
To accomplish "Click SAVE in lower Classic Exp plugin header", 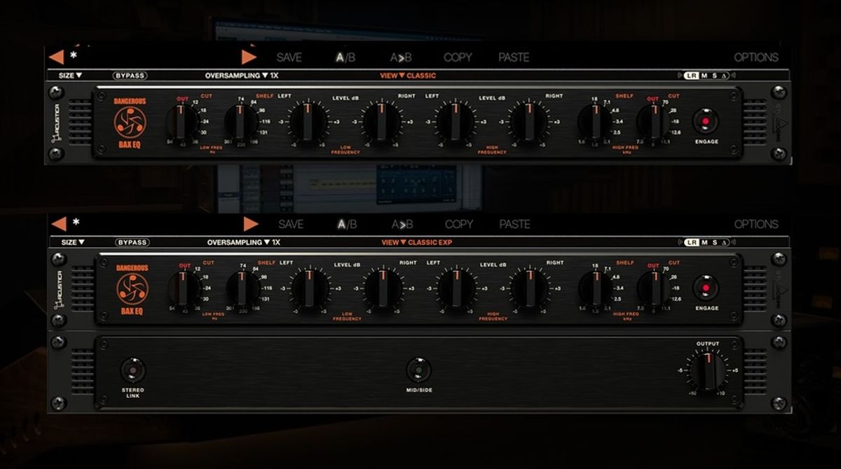I will (x=291, y=224).
